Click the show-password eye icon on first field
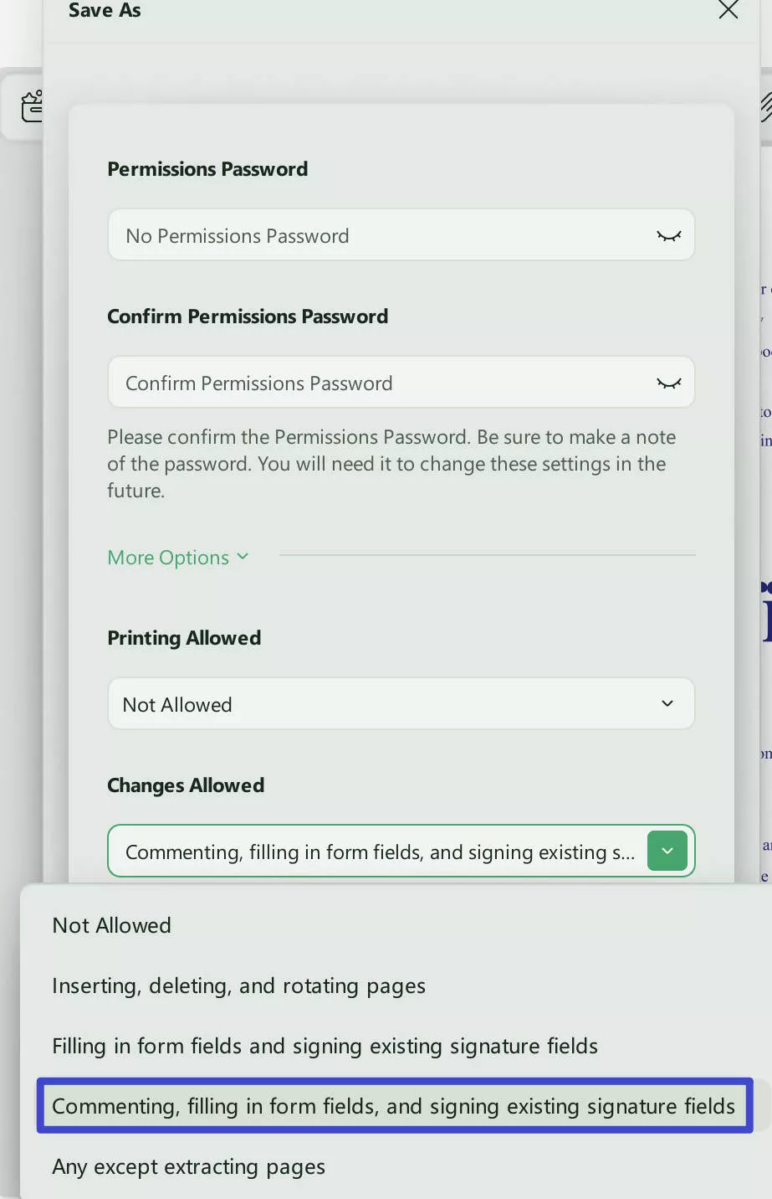The image size is (772, 1199). pyautogui.click(x=668, y=234)
